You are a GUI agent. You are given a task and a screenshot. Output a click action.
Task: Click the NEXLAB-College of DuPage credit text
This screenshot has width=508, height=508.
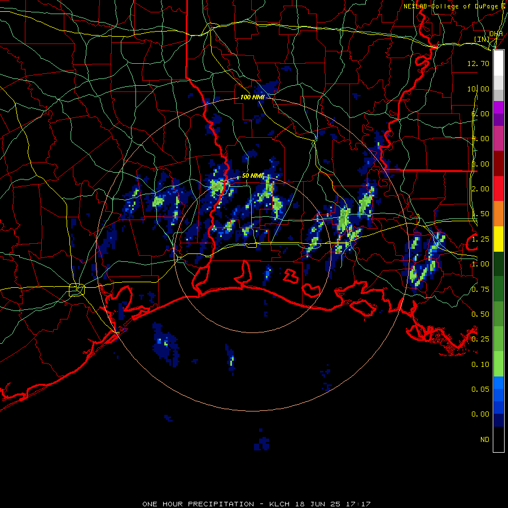(x=453, y=6)
